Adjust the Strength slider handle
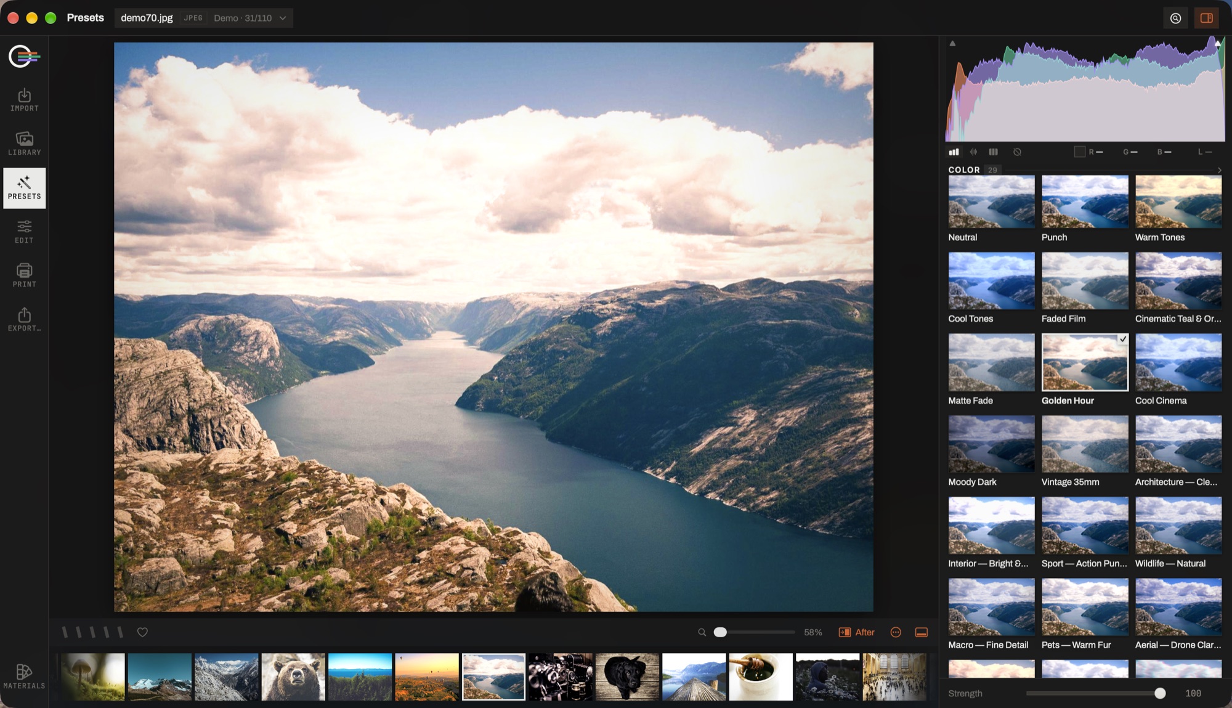This screenshot has width=1232, height=708. click(x=1160, y=693)
